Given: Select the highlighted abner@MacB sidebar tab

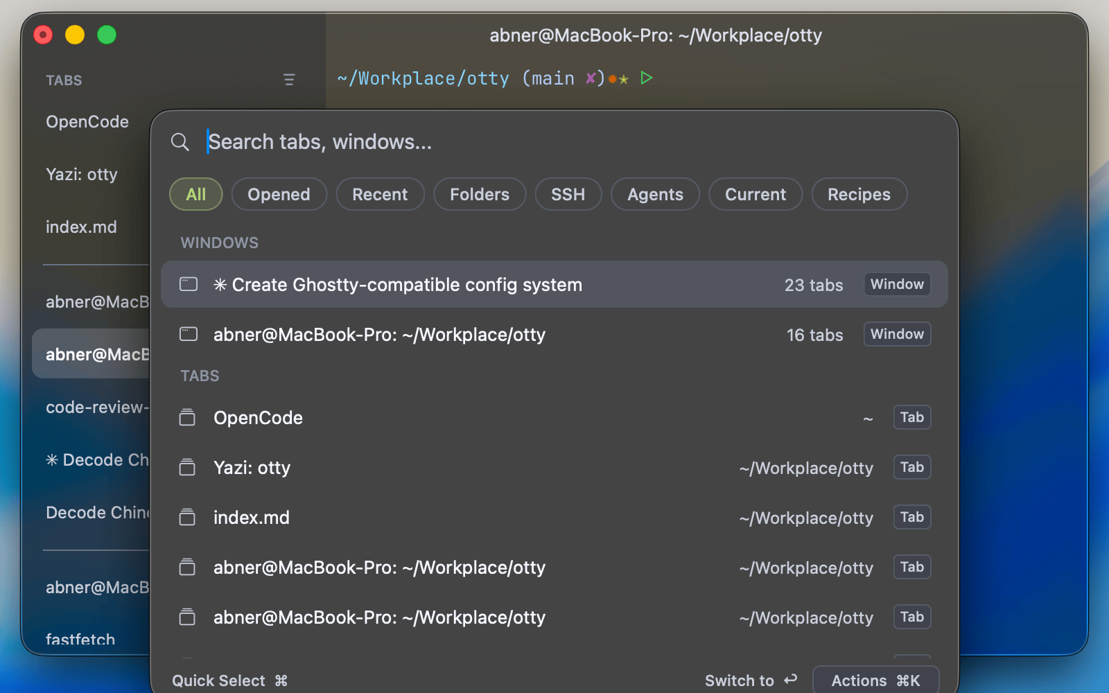Looking at the screenshot, I should (x=91, y=354).
